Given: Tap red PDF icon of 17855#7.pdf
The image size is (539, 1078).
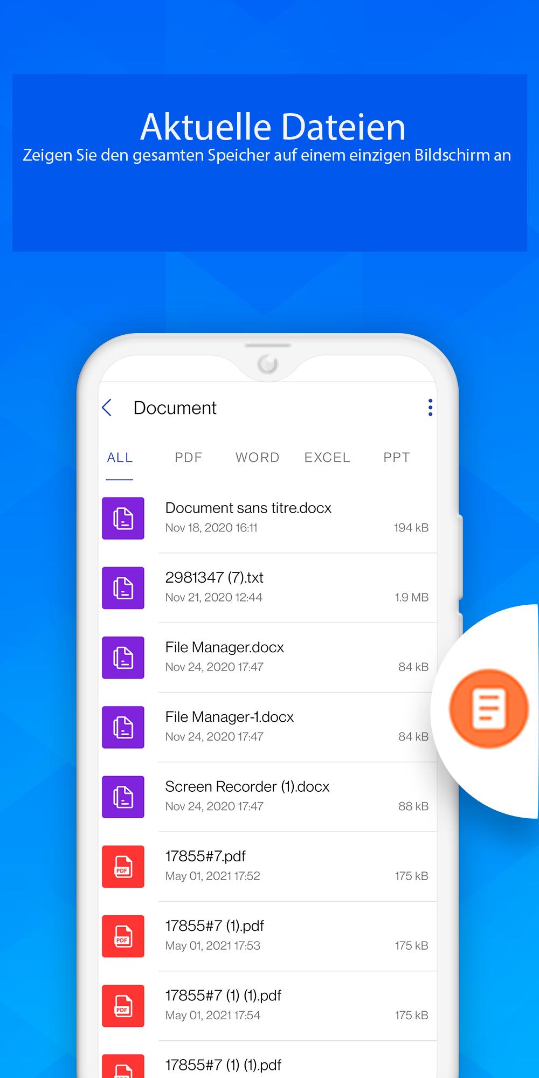Looking at the screenshot, I should click(123, 866).
